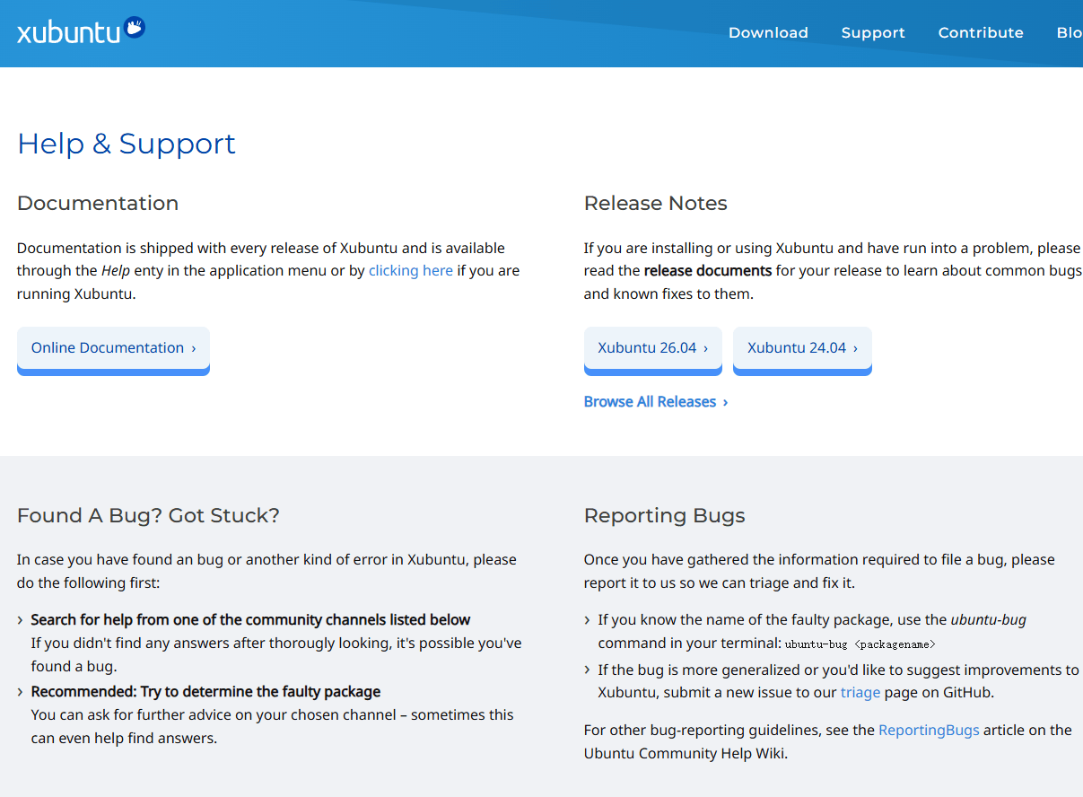Click the bold 'release documents' text
1083x797 pixels.
pos(708,270)
